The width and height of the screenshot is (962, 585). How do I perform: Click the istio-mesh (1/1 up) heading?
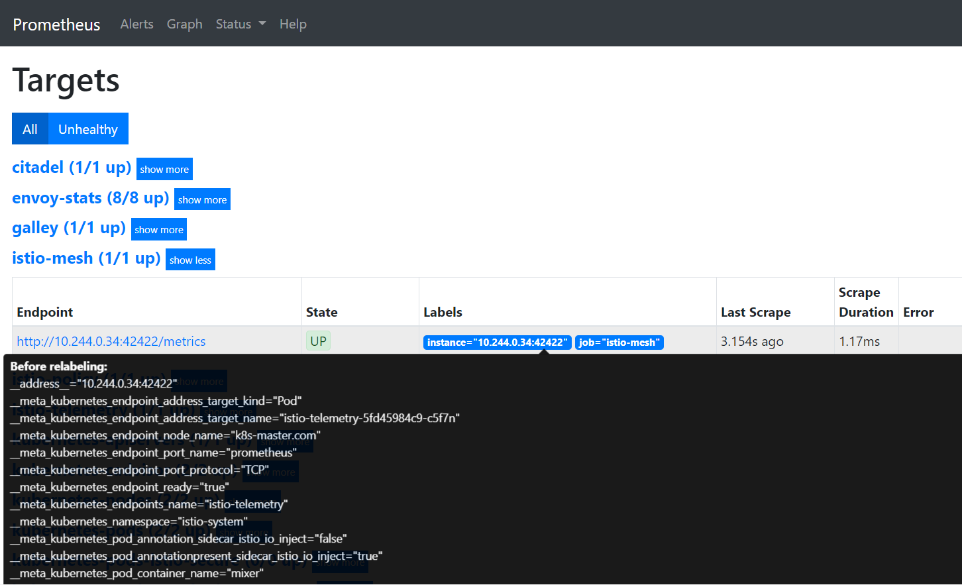(86, 258)
